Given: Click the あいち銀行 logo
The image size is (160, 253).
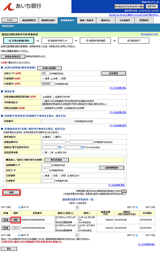Looking at the screenshot, I should [x=22, y=6].
